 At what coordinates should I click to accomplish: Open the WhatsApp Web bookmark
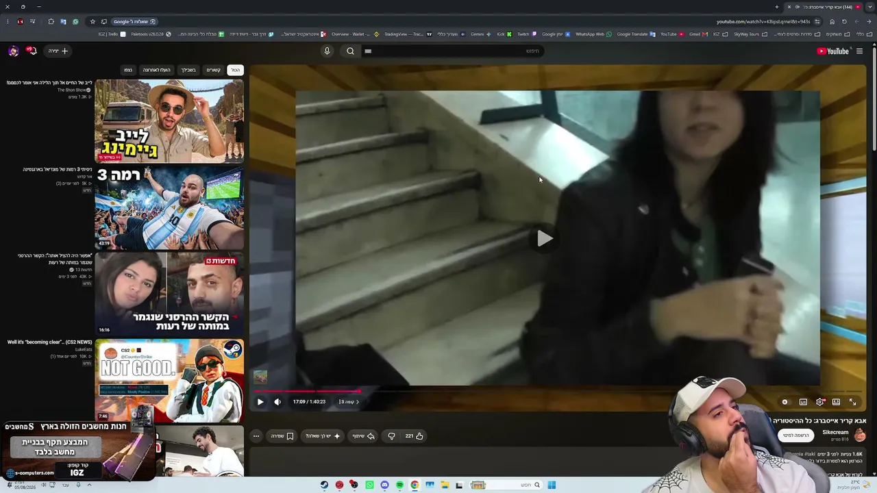[593, 34]
